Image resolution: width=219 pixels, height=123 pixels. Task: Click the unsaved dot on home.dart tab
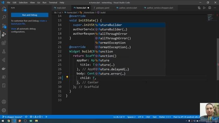[88, 8]
